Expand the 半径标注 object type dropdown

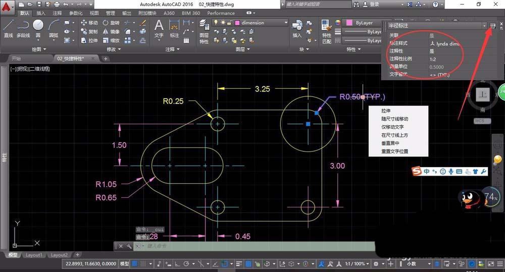[484, 25]
